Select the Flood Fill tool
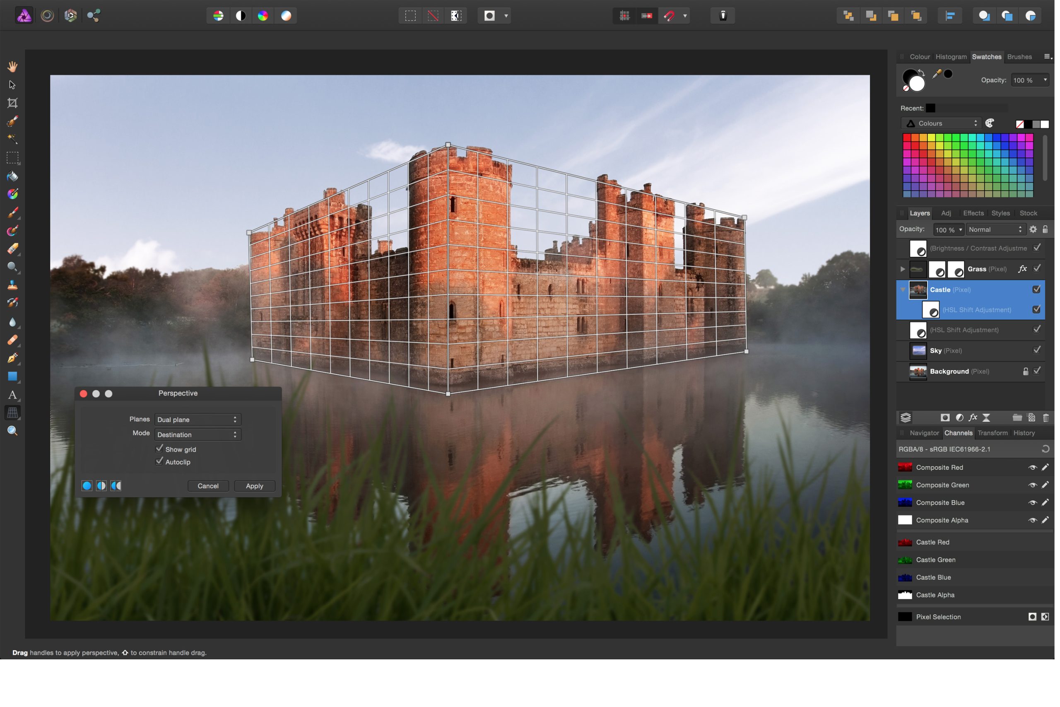The width and height of the screenshot is (1060, 707). coord(12,176)
